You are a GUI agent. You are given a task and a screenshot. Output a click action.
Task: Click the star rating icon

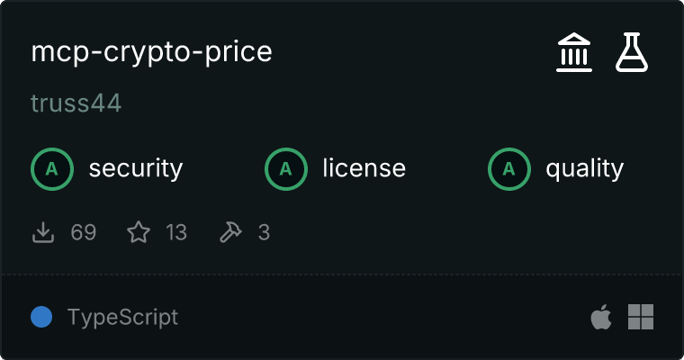point(139,233)
